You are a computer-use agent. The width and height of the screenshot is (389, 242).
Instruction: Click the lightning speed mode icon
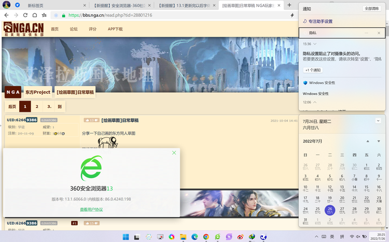pyautogui.click(x=292, y=15)
